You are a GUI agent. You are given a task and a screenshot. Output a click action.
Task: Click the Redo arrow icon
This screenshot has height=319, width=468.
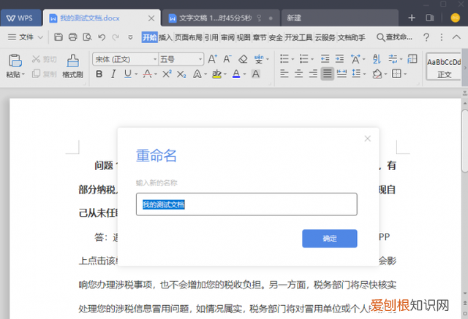click(x=116, y=37)
